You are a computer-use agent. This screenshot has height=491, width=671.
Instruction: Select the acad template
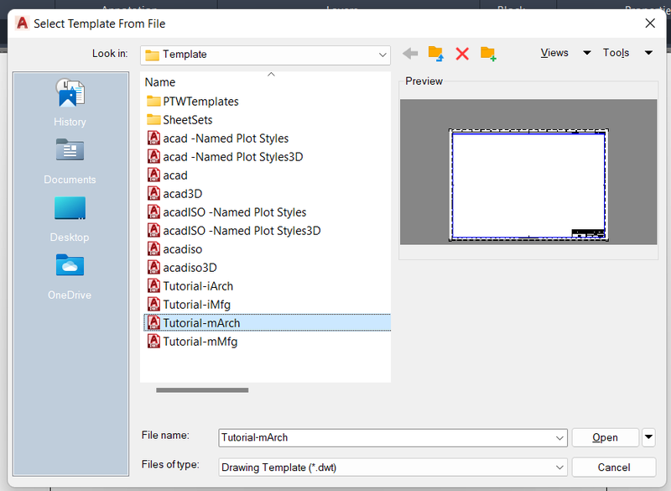(175, 175)
